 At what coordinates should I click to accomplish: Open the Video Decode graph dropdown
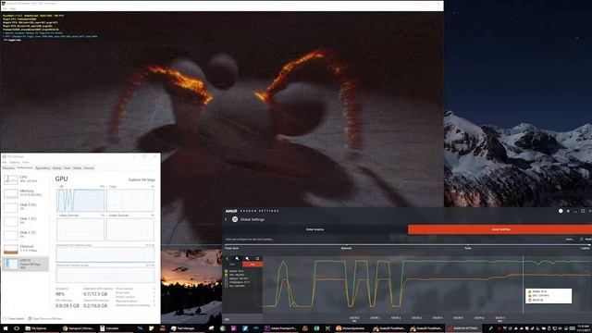pos(117,216)
